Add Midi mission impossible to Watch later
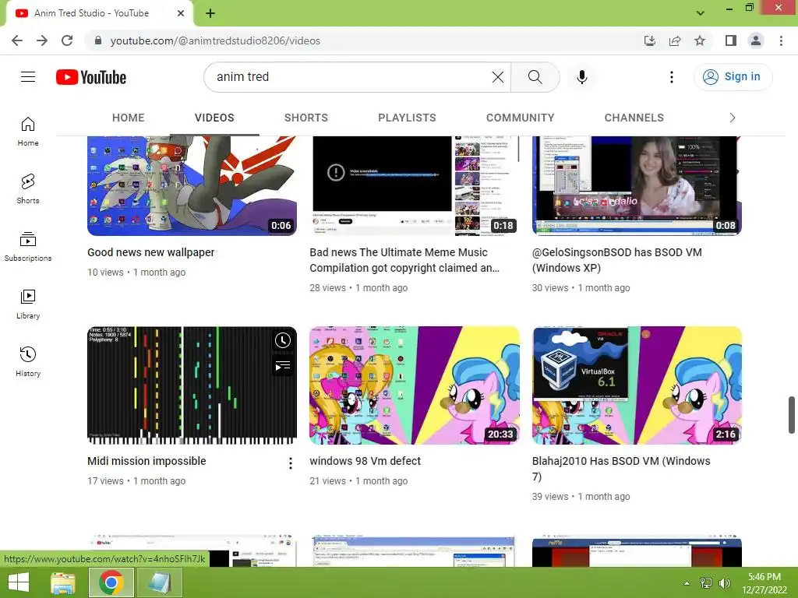Viewport: 798px width, 598px height. point(282,340)
